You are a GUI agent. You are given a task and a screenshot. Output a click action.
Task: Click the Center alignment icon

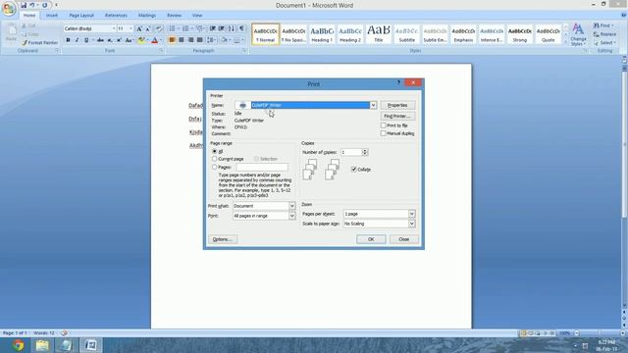182,40
